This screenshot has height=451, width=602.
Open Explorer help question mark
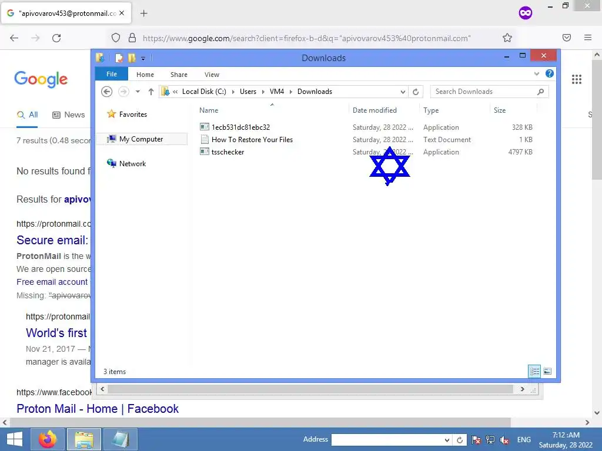coord(550,73)
